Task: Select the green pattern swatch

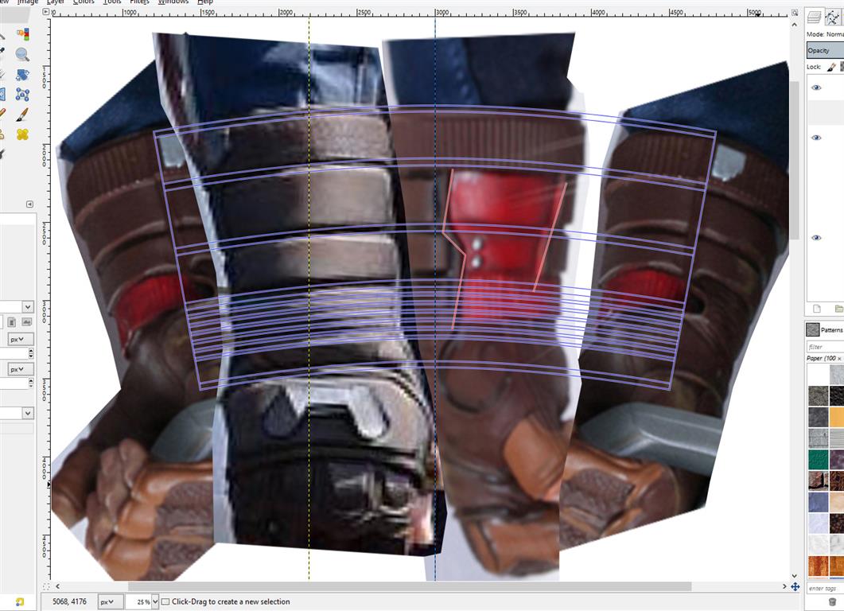Action: (x=819, y=460)
